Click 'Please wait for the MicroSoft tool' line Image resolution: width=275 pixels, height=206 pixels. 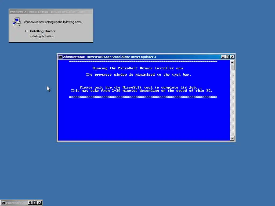click(x=141, y=87)
